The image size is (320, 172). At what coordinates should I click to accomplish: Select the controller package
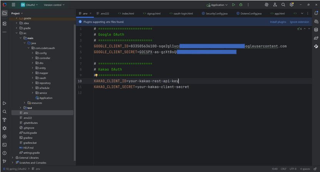[43, 58]
